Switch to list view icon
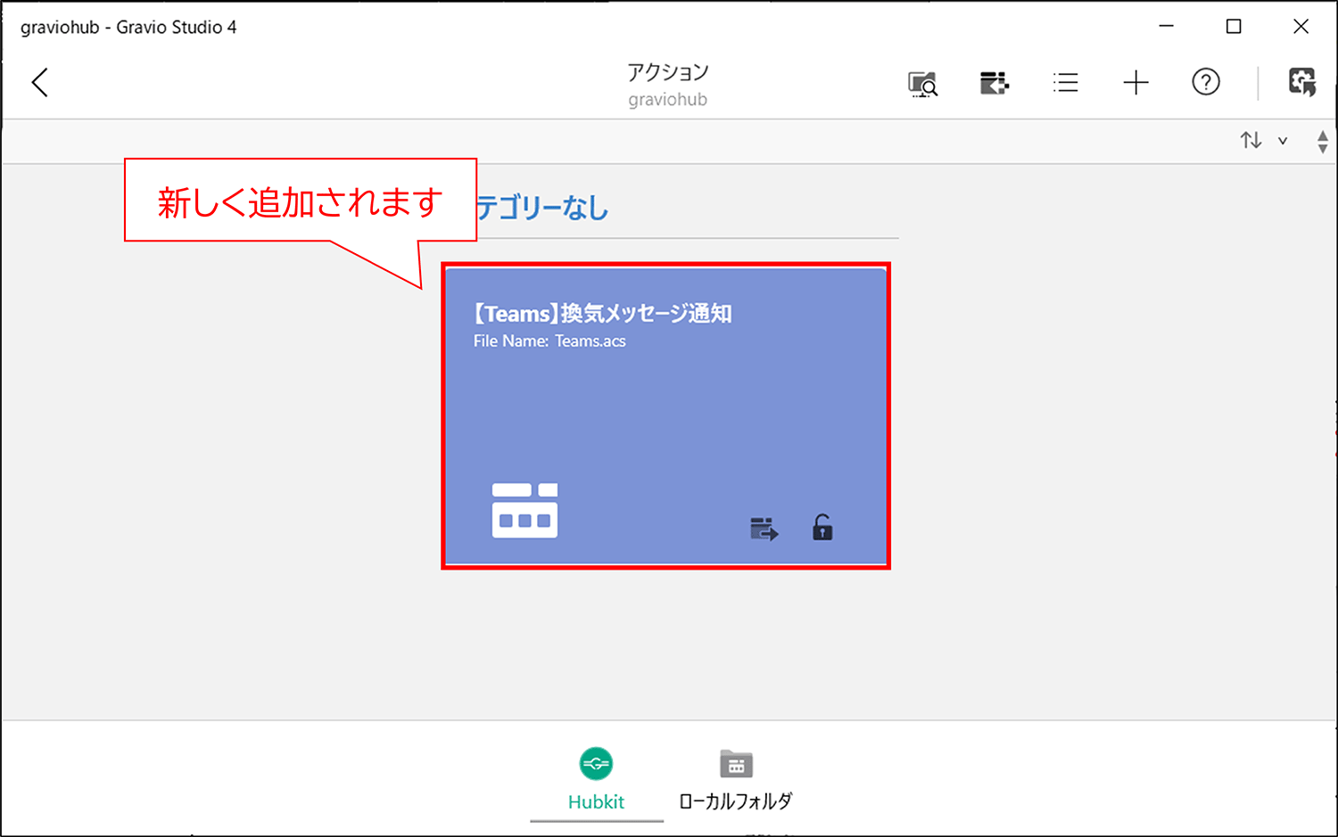The height and width of the screenshot is (837, 1338). (1065, 83)
